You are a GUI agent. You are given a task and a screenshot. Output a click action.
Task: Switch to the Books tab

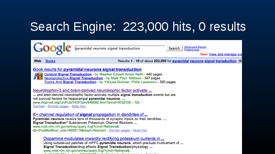(50, 61)
